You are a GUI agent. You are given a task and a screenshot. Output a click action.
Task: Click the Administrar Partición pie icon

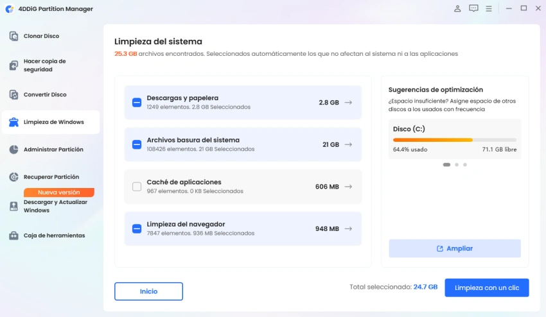pos(13,150)
